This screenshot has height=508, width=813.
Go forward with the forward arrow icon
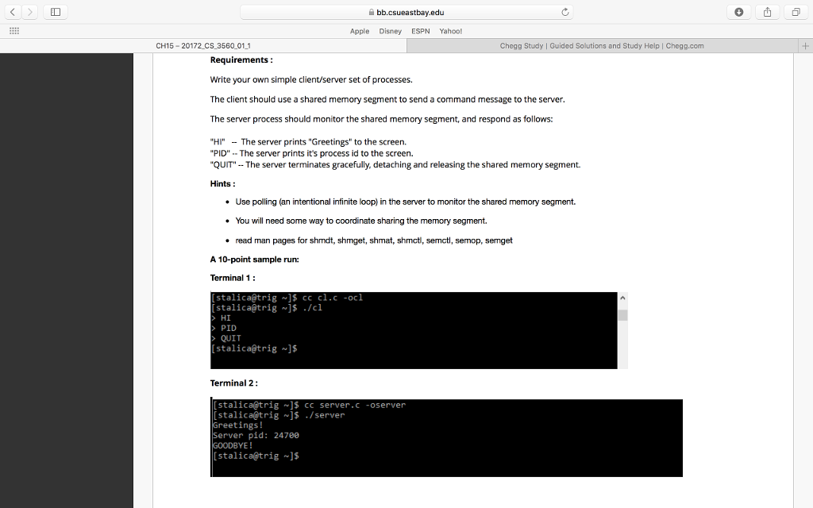(30, 11)
